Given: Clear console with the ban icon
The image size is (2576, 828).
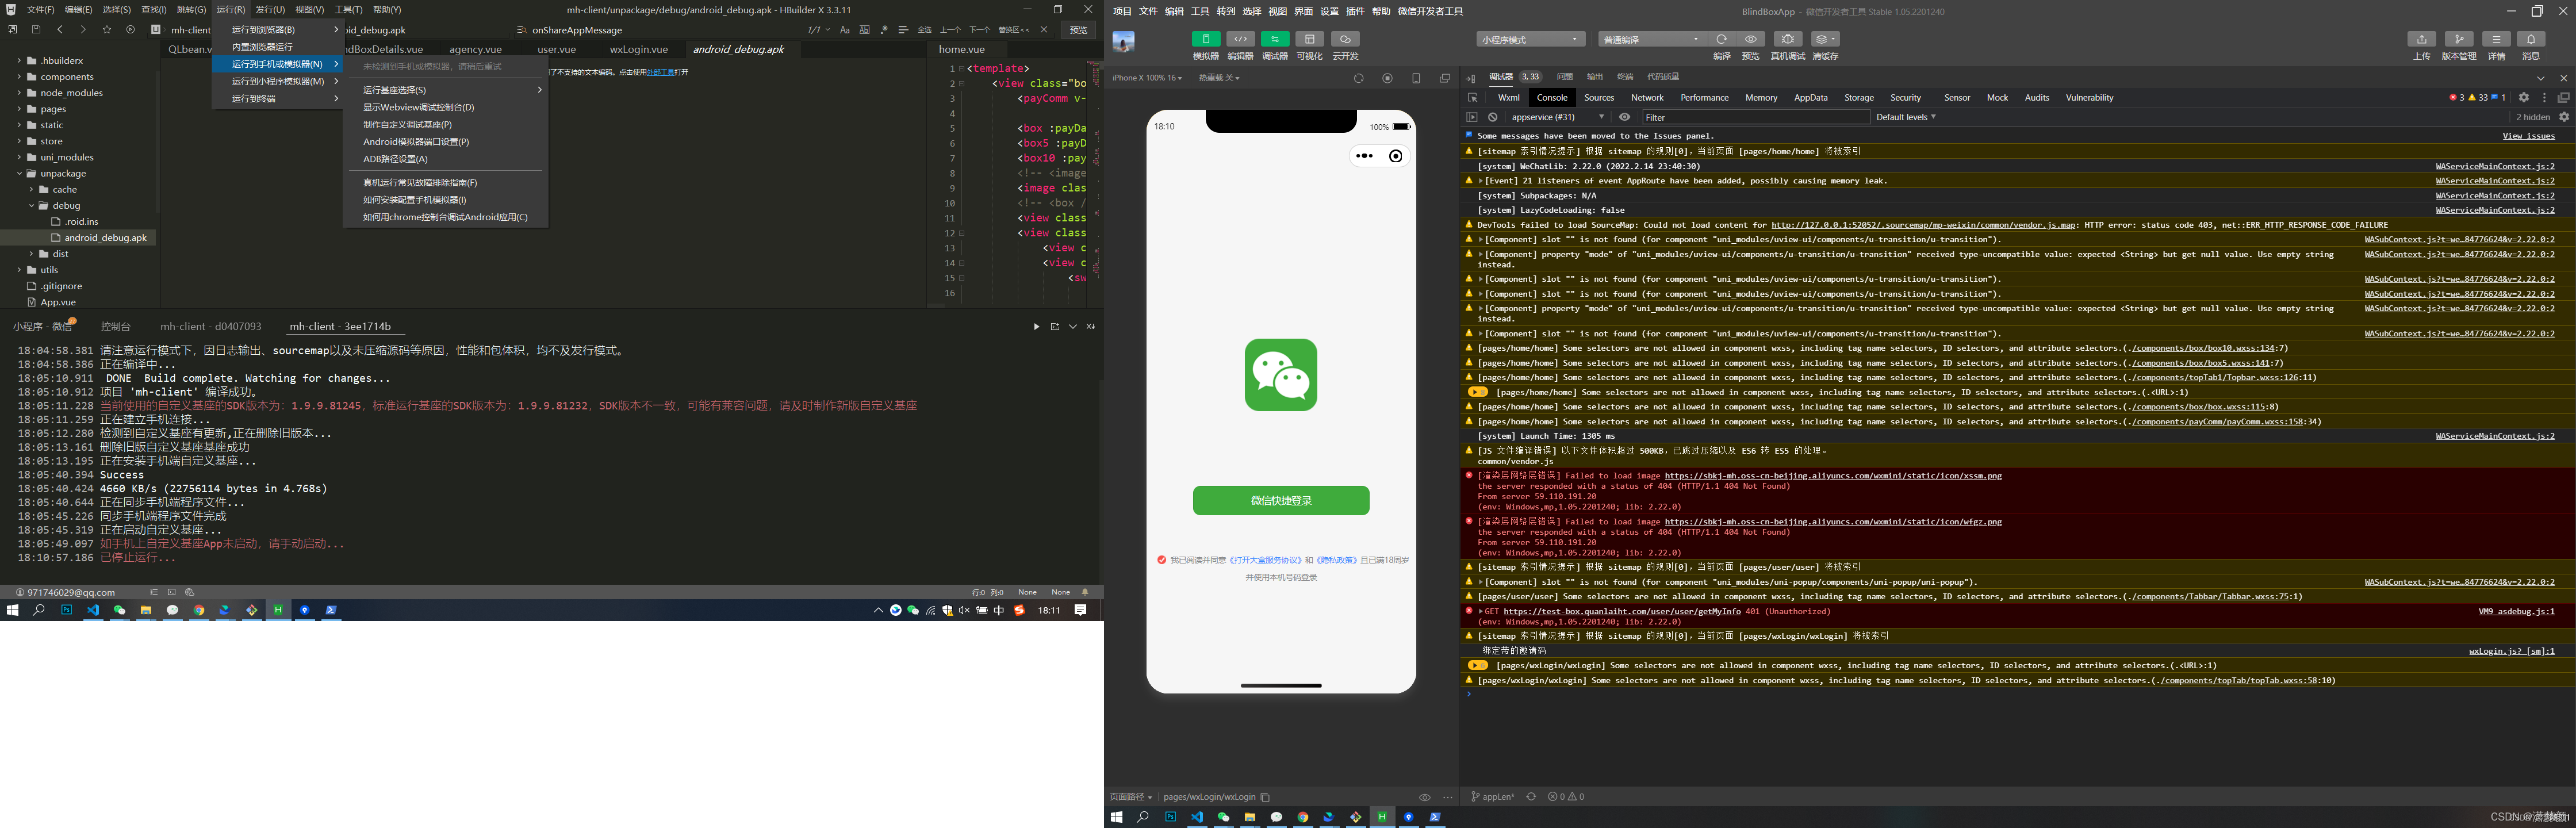Looking at the screenshot, I should point(1492,117).
